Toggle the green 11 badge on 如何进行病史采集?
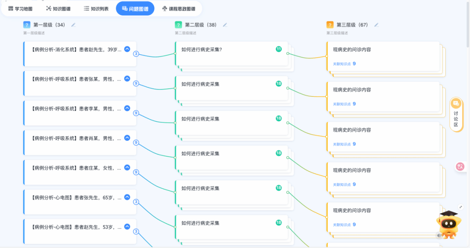This screenshot has width=470, height=248. (279, 49)
